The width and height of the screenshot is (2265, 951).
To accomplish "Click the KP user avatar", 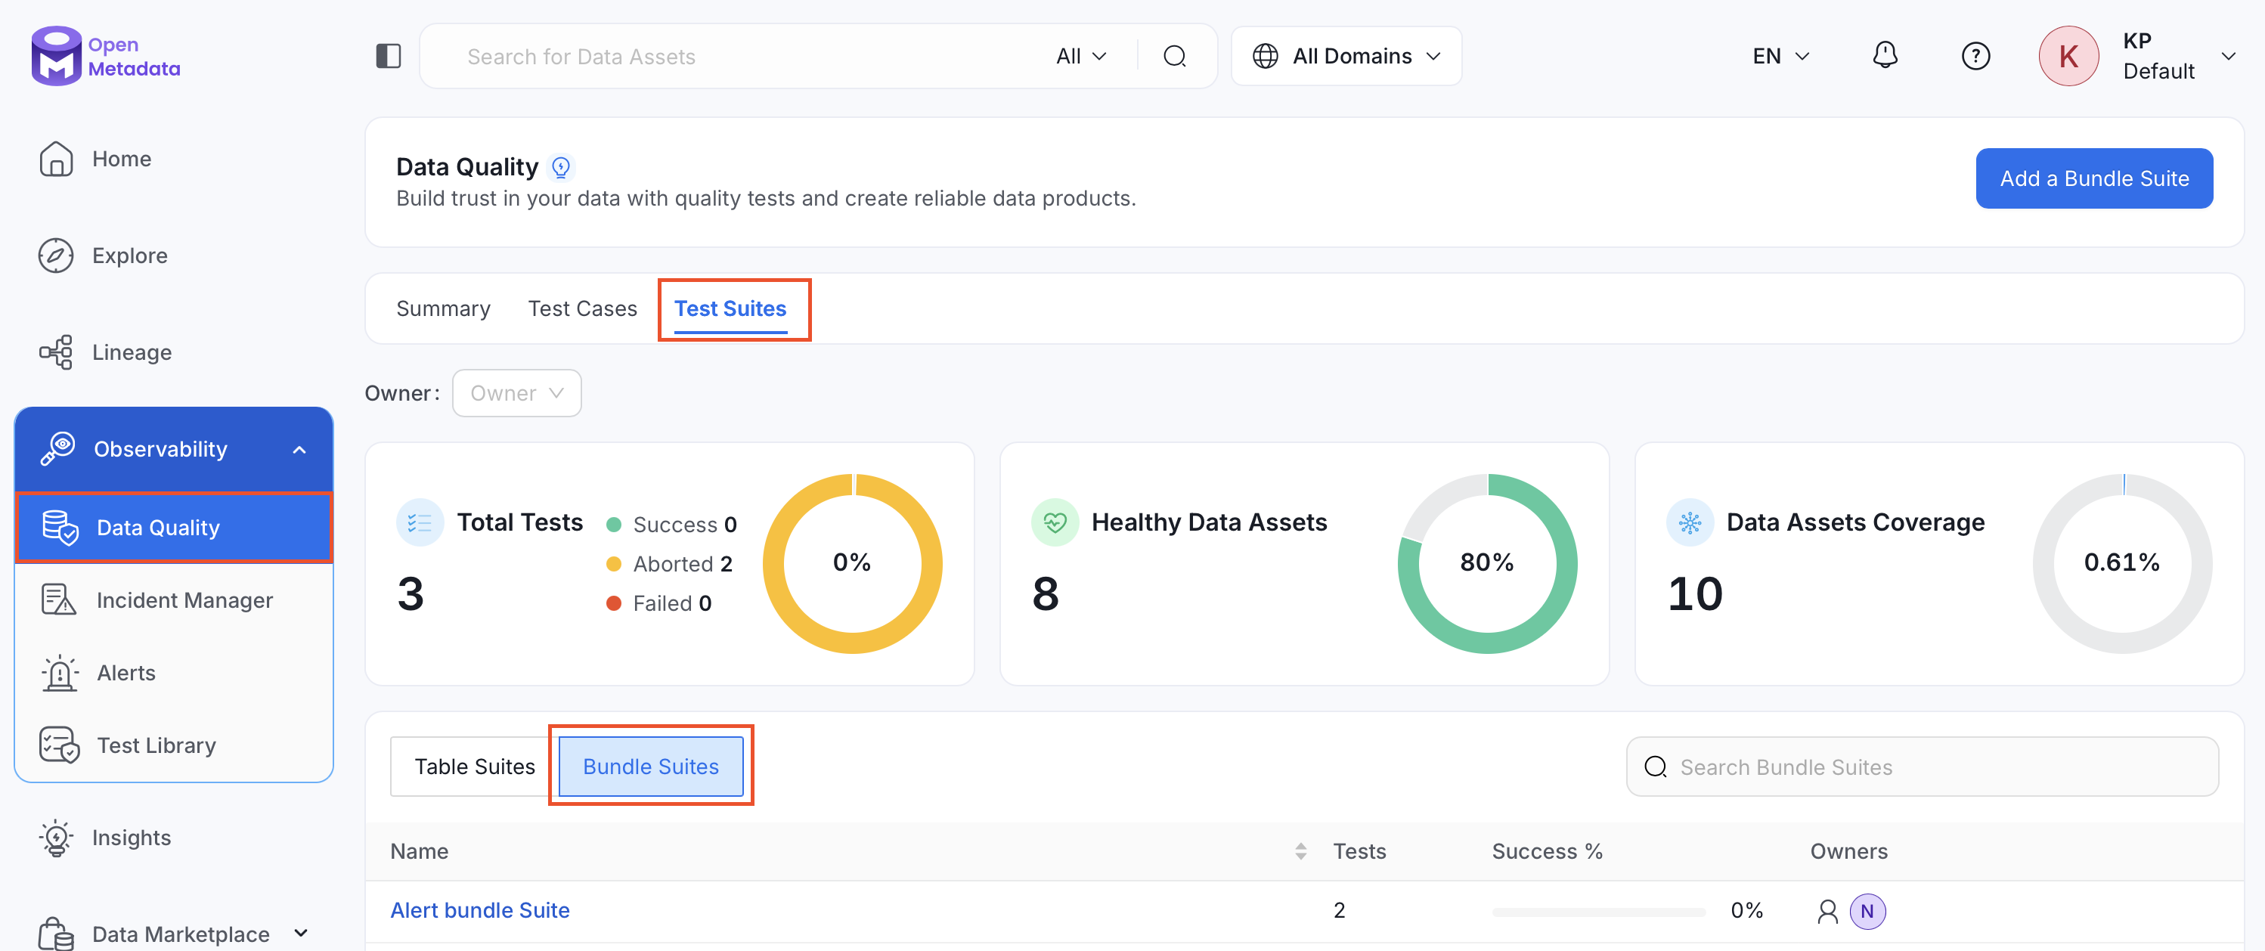I will tap(2068, 56).
